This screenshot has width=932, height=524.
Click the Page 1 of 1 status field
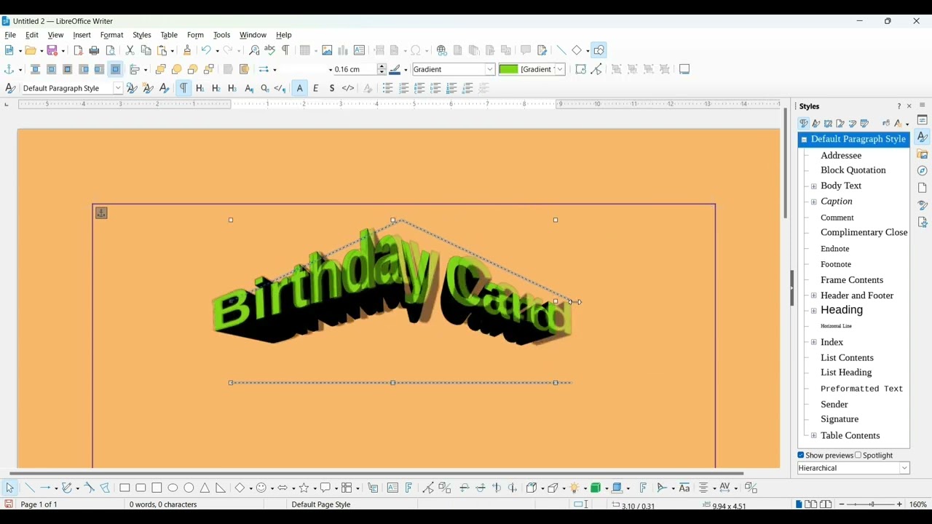pyautogui.click(x=39, y=504)
